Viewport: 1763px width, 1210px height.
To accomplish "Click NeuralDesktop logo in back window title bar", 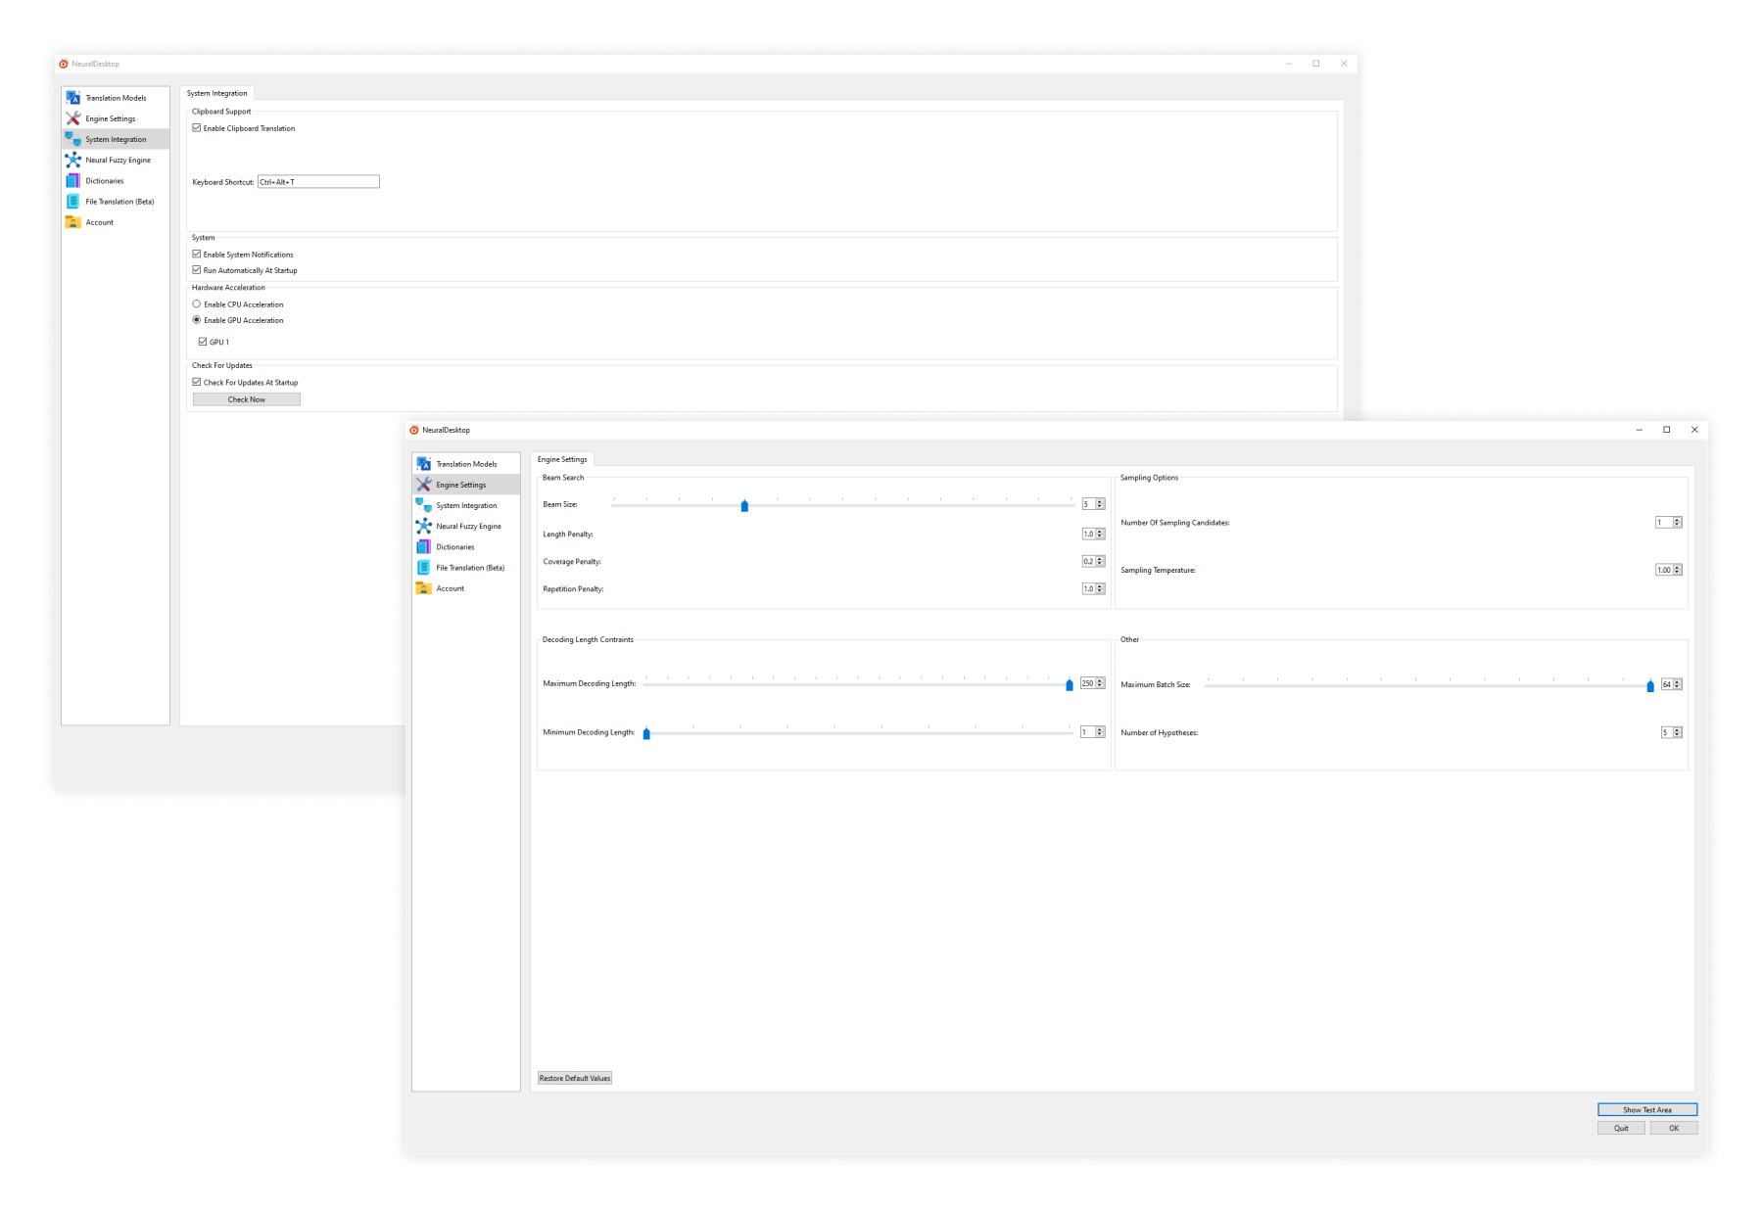I will [64, 64].
